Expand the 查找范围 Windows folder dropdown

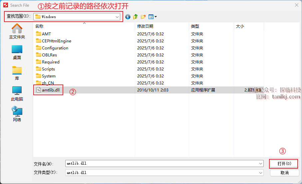click(117, 17)
